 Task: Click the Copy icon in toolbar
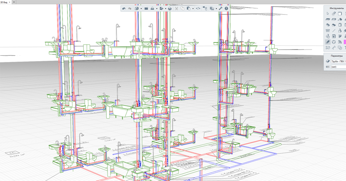[x=183, y=9]
